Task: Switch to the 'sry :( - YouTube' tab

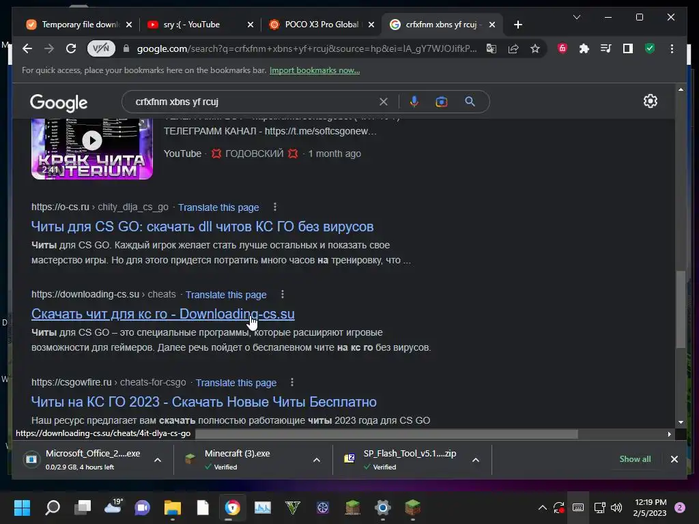Action: tap(192, 25)
